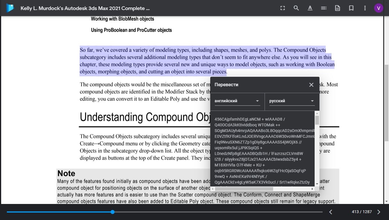Open display options text settings
389x220 pixels.
click(x=310, y=8)
